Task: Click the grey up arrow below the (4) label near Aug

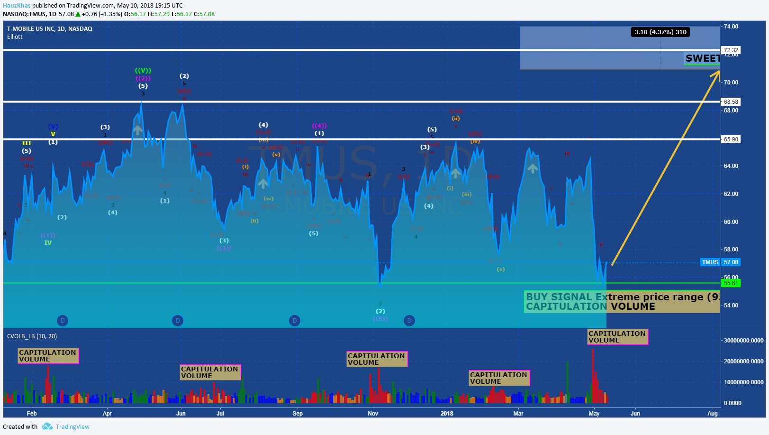Action: [x=263, y=183]
